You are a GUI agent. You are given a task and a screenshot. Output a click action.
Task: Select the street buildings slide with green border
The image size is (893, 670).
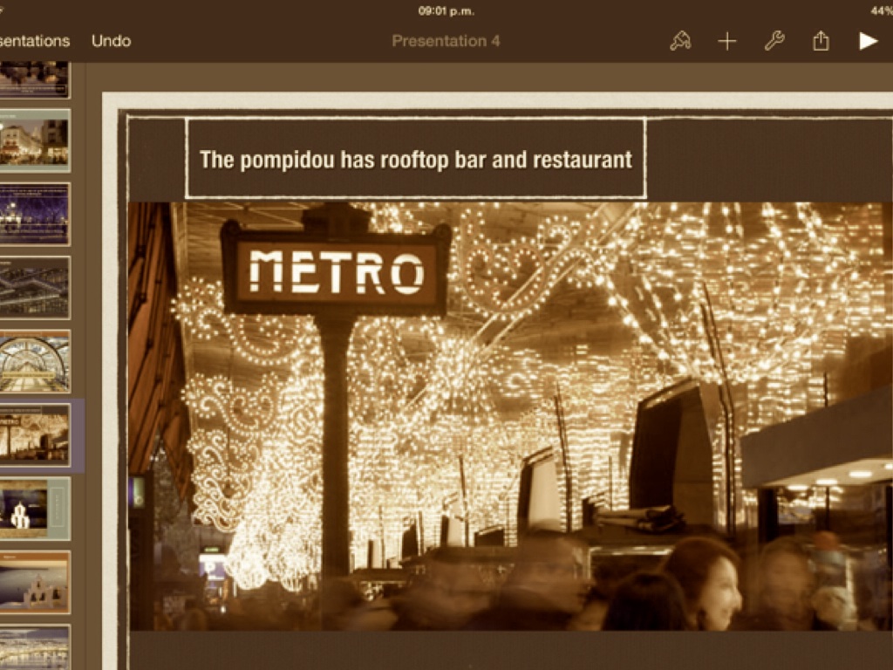click(x=34, y=140)
